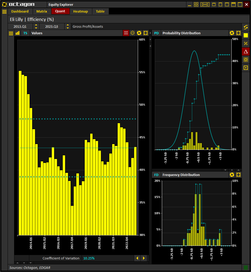Collapse panel with arrow beside Values header

[x=150, y=33]
